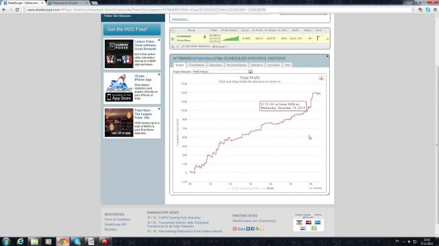The height and width of the screenshot is (246, 439).
Task: Click the PokerStars ad image
Action: click(119, 123)
